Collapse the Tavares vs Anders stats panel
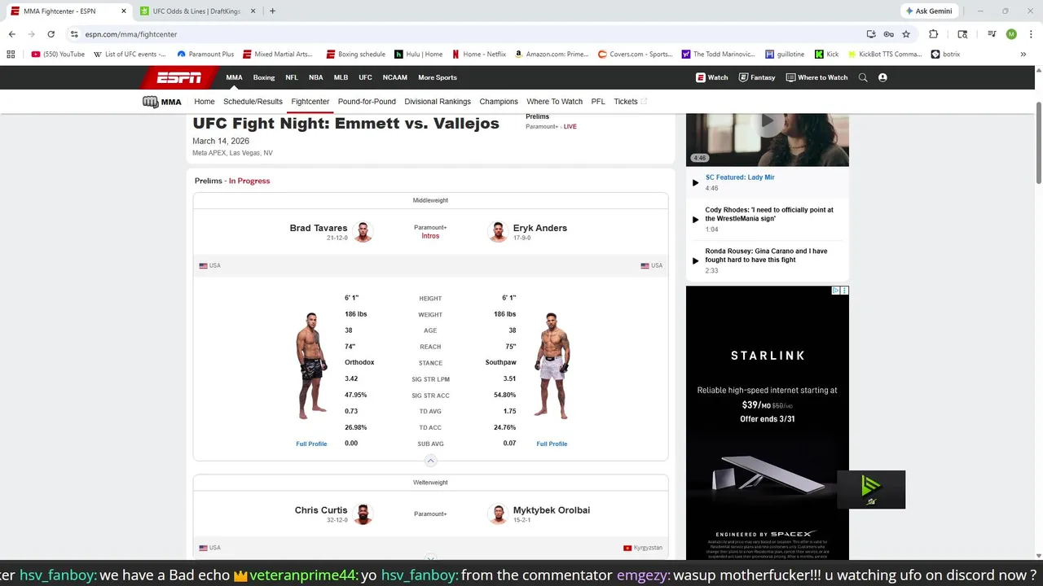Viewport: 1043px width, 586px height. click(431, 461)
